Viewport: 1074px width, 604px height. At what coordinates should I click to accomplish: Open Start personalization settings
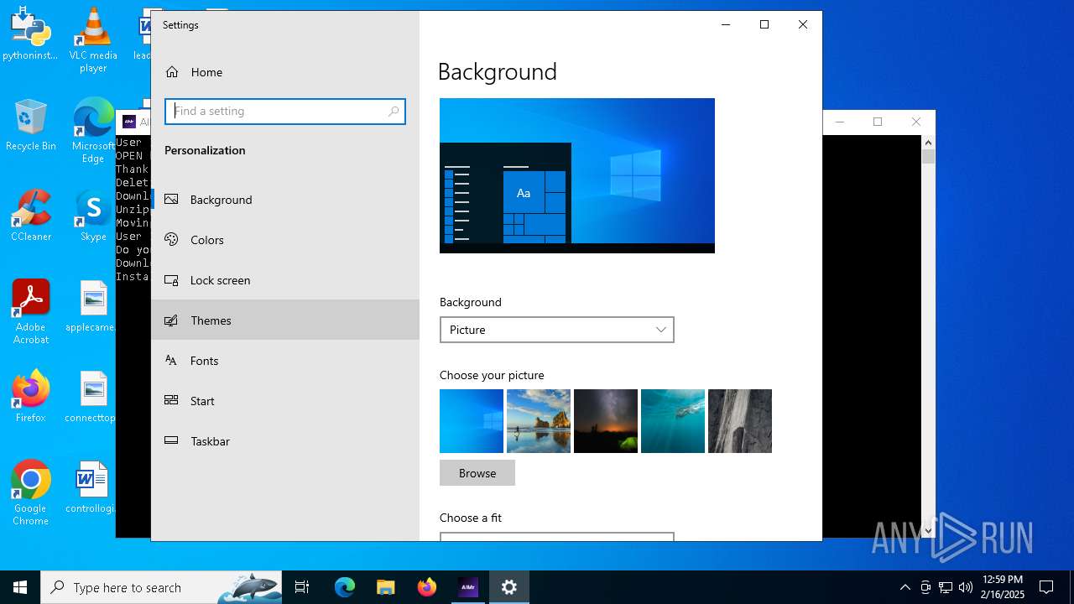[x=285, y=401]
